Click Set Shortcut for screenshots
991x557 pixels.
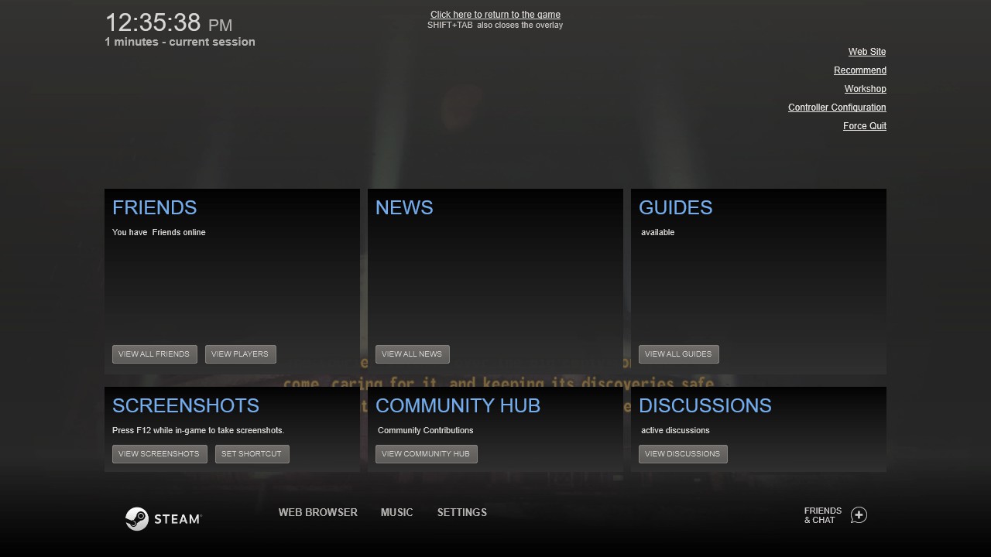click(252, 454)
